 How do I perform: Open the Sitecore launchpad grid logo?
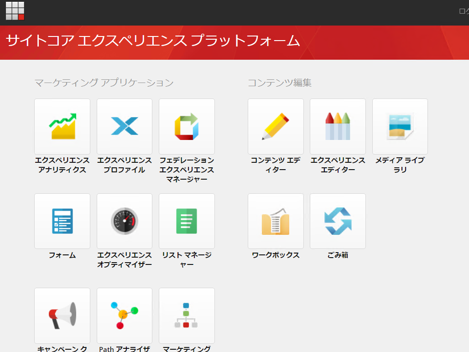point(15,11)
